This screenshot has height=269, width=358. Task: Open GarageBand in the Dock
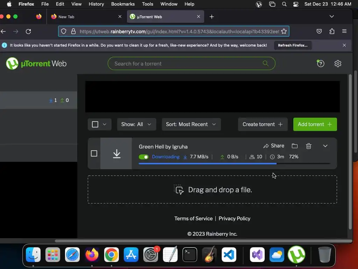209,254
